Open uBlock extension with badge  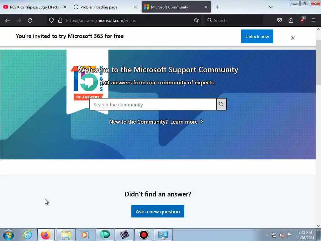click(303, 20)
